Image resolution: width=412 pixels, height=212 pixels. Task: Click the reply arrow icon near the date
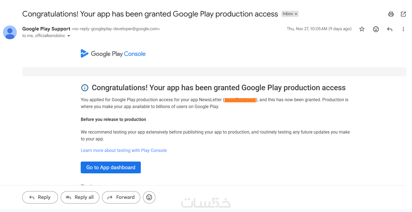(389, 29)
